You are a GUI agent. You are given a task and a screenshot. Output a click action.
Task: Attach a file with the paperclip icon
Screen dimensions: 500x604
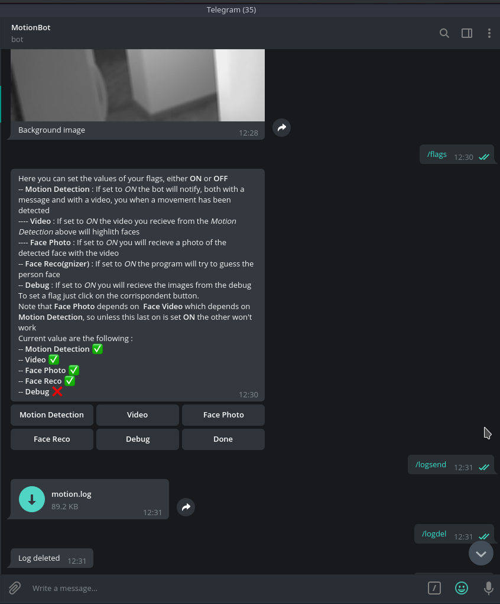[x=15, y=588]
